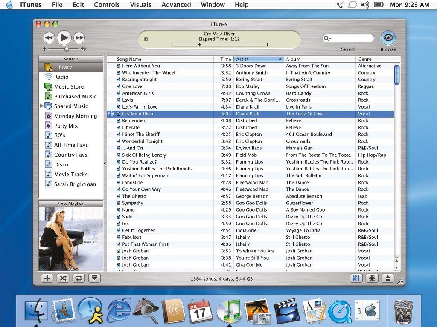Turn on the visualizer button
The width and height of the screenshot is (437, 327).
click(372, 278)
